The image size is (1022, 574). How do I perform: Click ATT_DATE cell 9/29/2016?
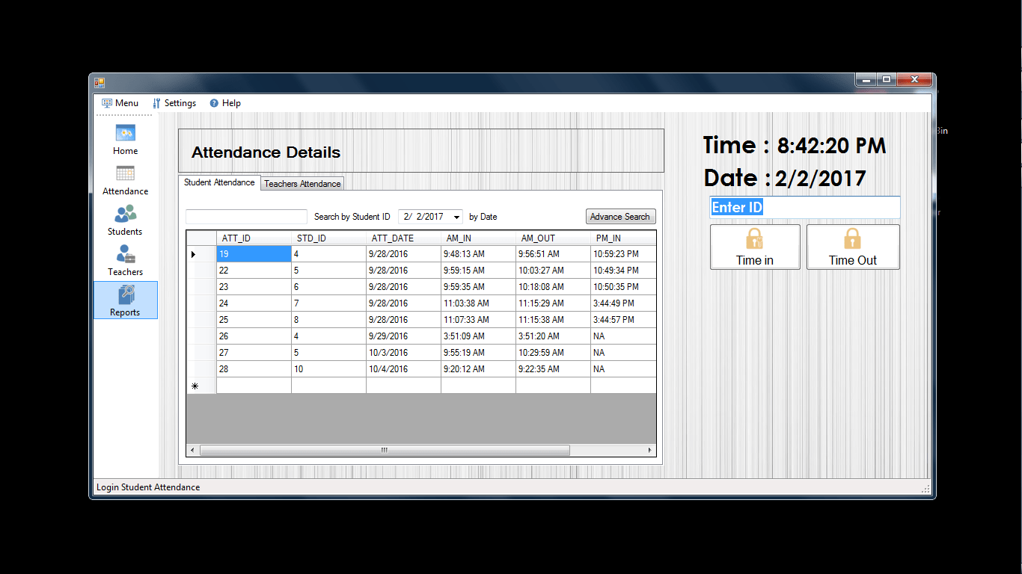403,336
